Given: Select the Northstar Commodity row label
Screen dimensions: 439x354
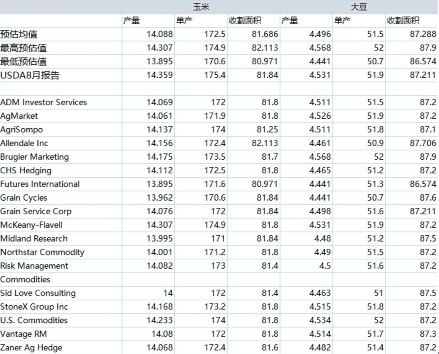Looking at the screenshot, I should tap(42, 252).
